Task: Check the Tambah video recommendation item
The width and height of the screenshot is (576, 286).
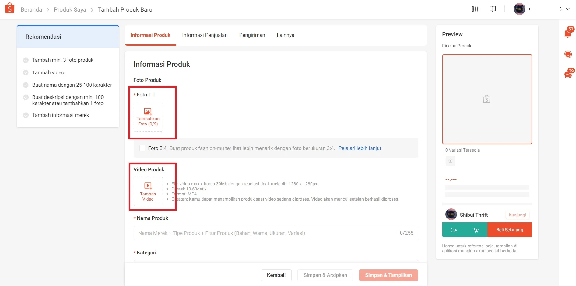Action: point(26,72)
